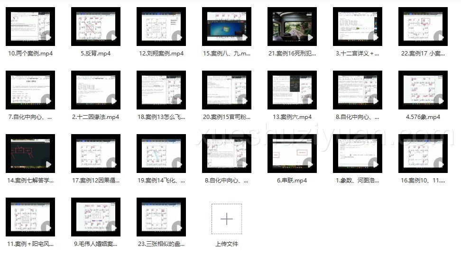
Task: Click the plus box to upload a file
Action: coord(227,219)
